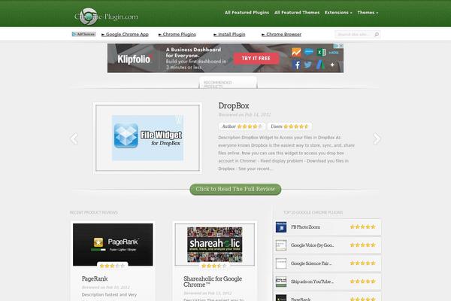This screenshot has width=451, height=301.
Task: Click the search magnifier icon
Action: [377, 35]
